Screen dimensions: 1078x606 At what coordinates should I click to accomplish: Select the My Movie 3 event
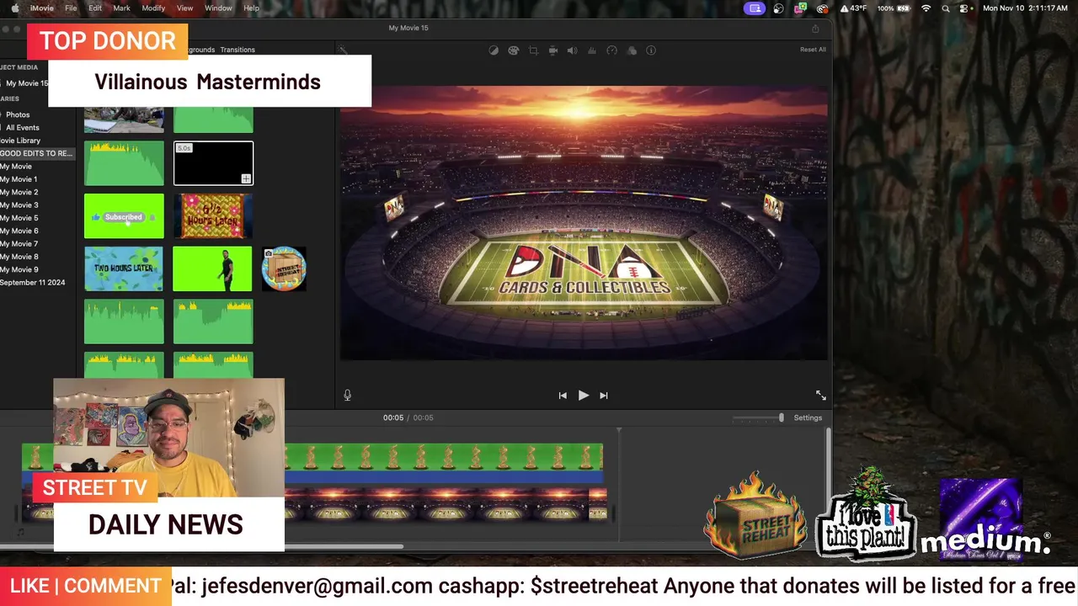[19, 205]
